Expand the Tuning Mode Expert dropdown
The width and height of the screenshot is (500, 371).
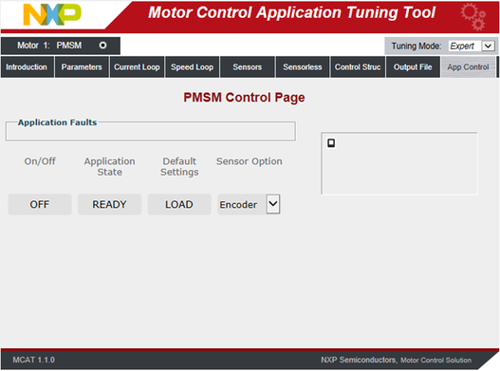488,46
